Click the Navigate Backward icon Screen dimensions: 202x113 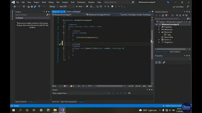tap(15, 7)
